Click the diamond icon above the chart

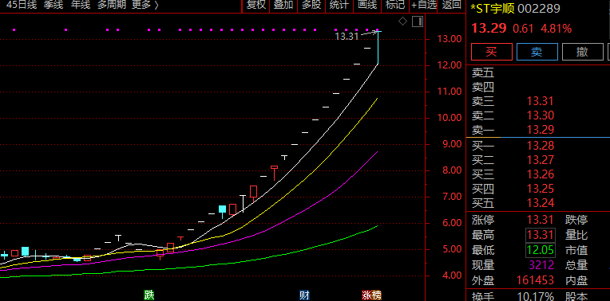[x=402, y=21]
